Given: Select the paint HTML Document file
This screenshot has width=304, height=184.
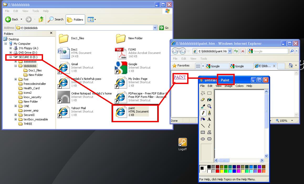Looking at the screenshot, I should click(x=132, y=111).
